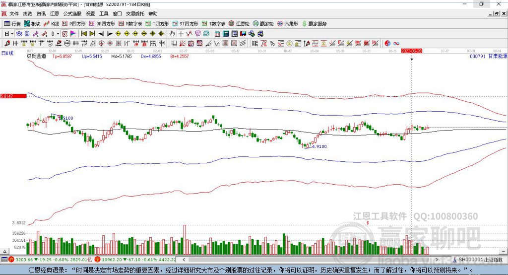Open the 公式选股 menu
Viewport: 508px width, 275px height.
(72, 13)
